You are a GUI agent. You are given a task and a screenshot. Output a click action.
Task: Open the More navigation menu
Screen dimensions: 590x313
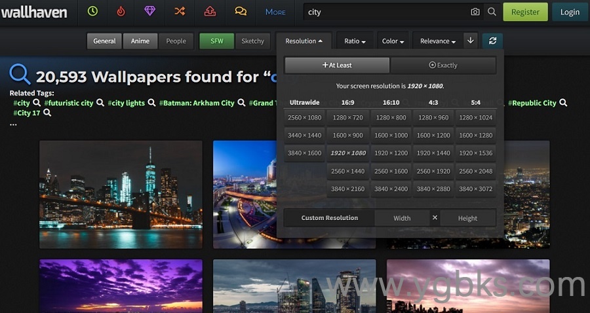(275, 12)
